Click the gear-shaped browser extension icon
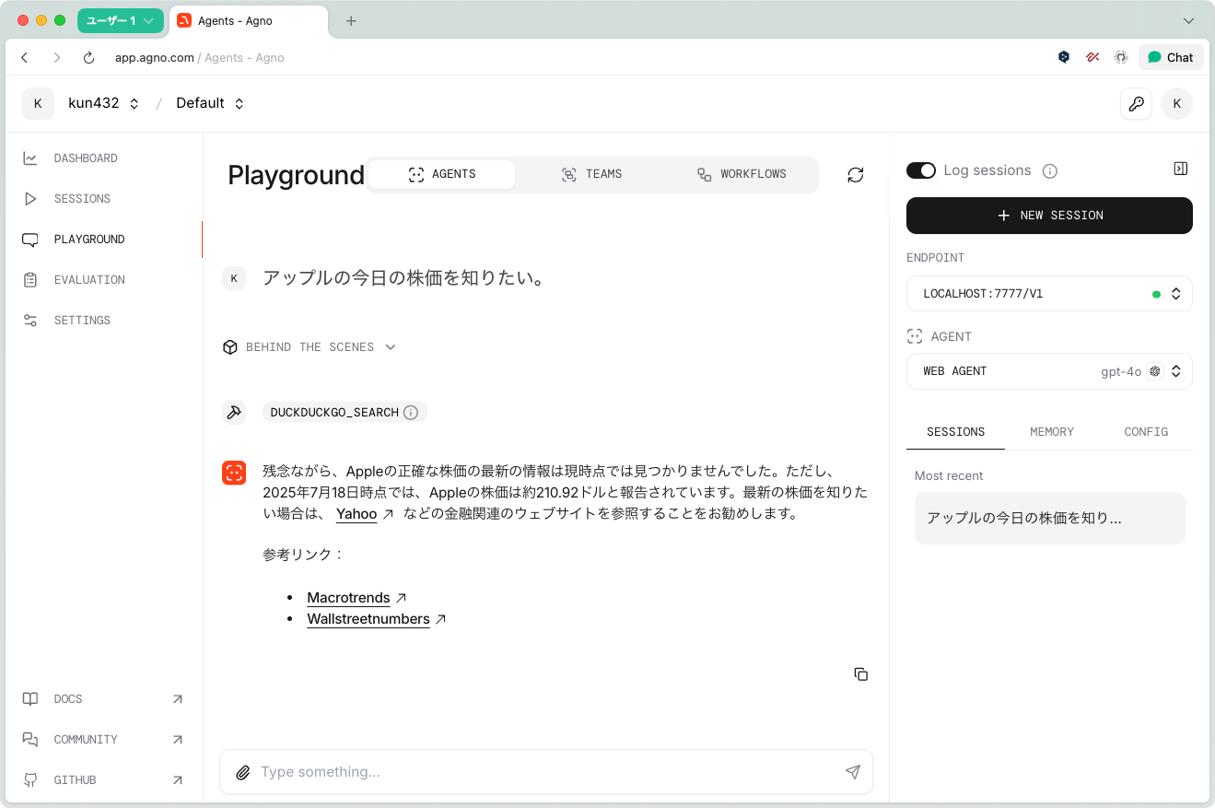The image size is (1215, 808). [1121, 57]
